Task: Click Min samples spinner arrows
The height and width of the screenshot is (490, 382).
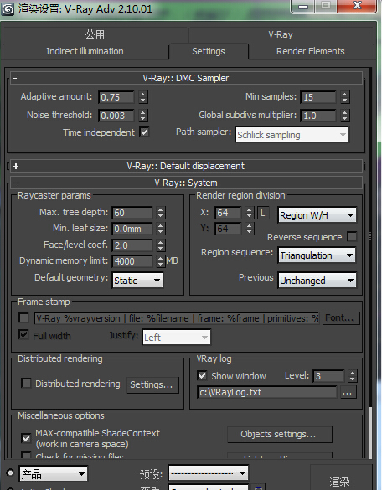Action: 344,97
